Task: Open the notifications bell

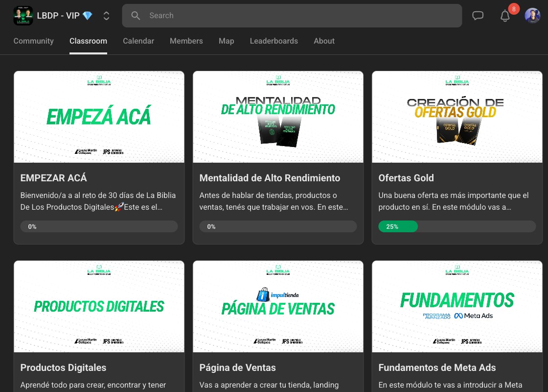Action: click(504, 16)
